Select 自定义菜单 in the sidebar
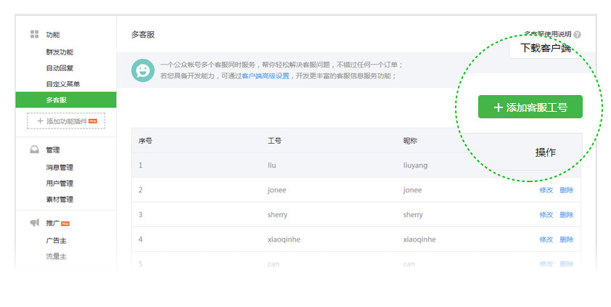Viewport: 611px width, 307px height. click(63, 84)
